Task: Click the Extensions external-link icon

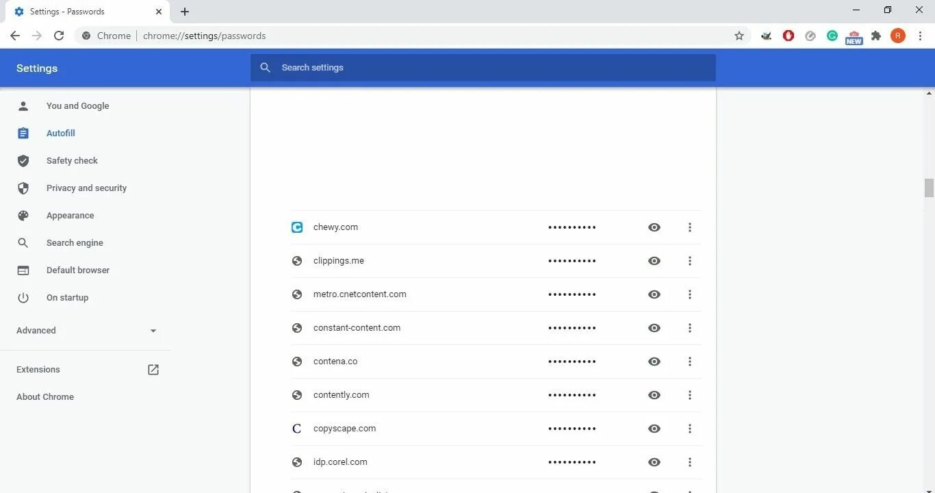Action: [153, 370]
